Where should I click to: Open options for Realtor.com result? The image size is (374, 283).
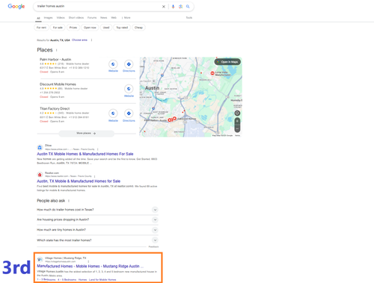point(94,176)
